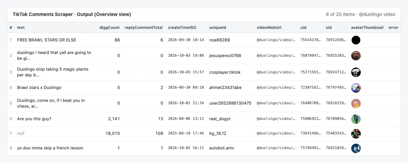Screen dimensions: 408x163
Task: Select comment 'duolingo I heard that yall'
Action: pyautogui.click(x=54, y=56)
